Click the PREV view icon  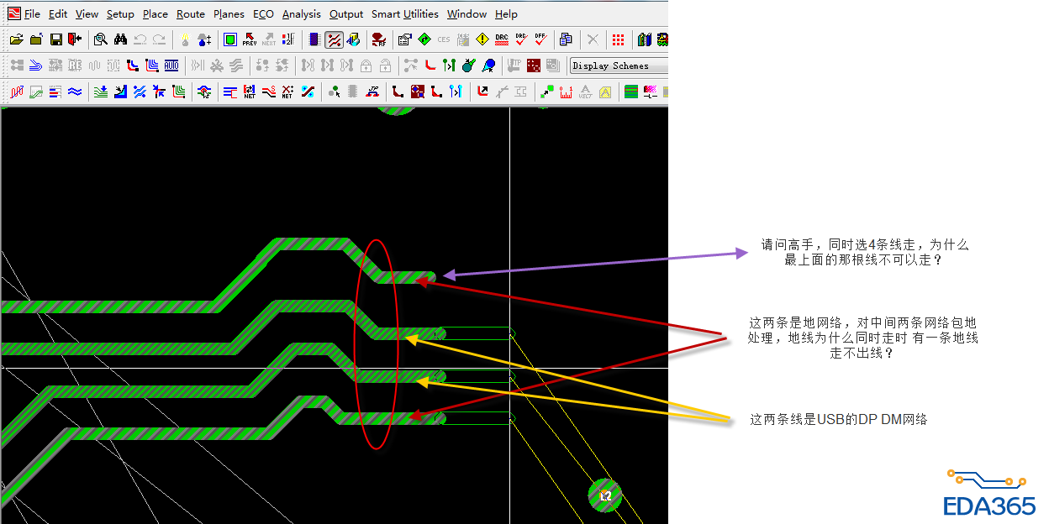point(250,39)
